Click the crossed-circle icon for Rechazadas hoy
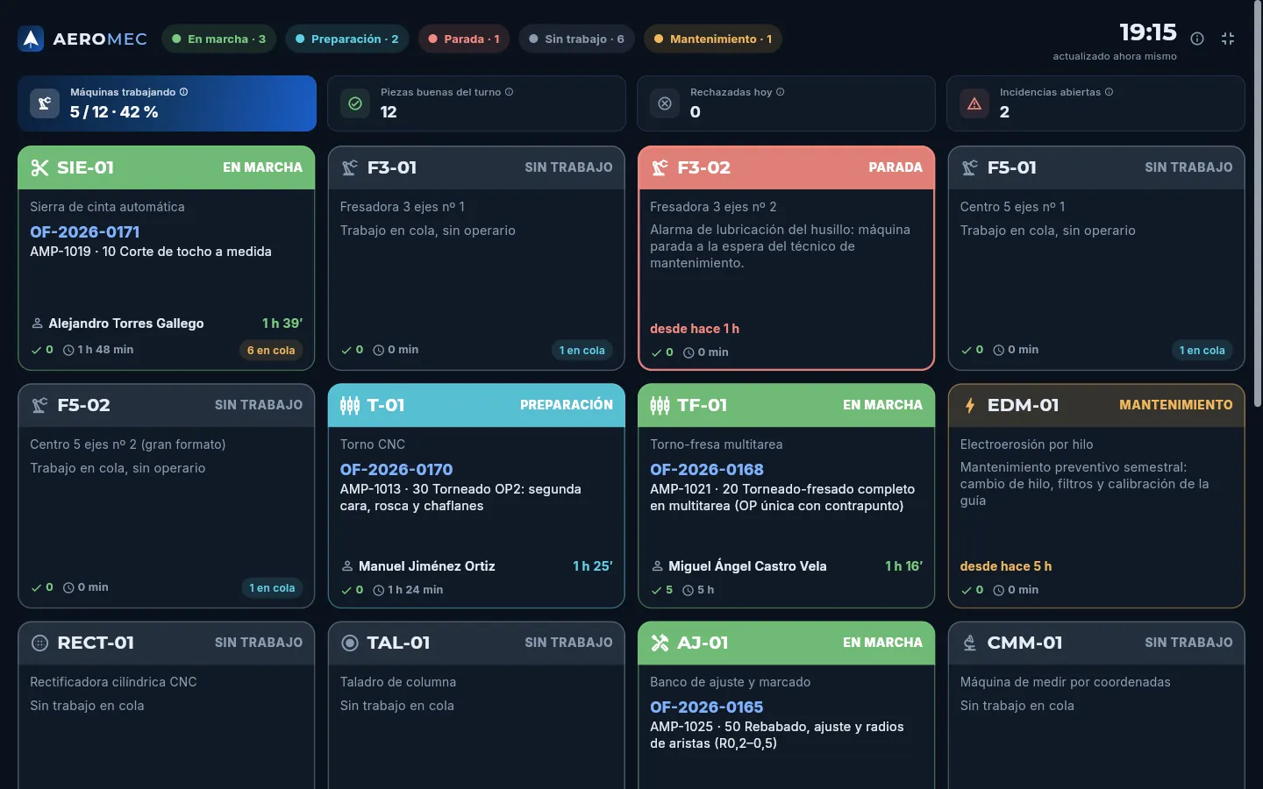The image size is (1263, 789). (665, 103)
